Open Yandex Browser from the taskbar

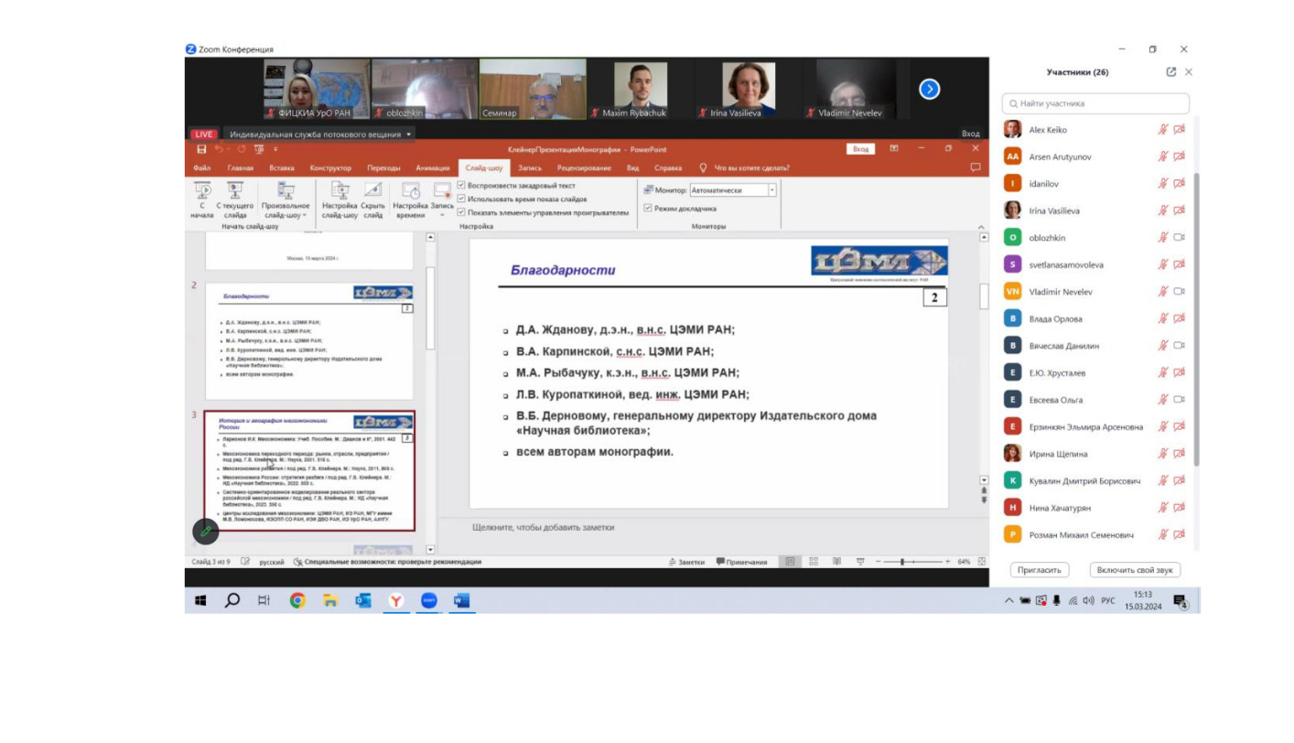[x=396, y=600]
